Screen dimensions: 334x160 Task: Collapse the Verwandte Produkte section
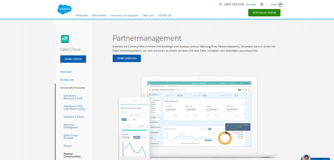72,88
